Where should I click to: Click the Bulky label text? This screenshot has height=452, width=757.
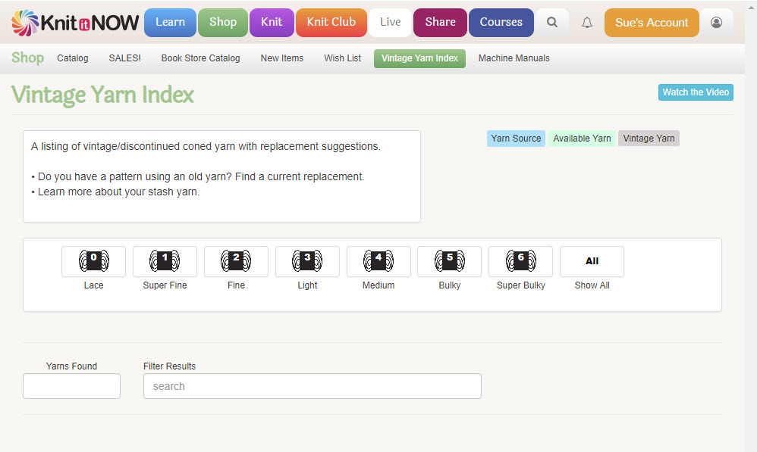450,285
